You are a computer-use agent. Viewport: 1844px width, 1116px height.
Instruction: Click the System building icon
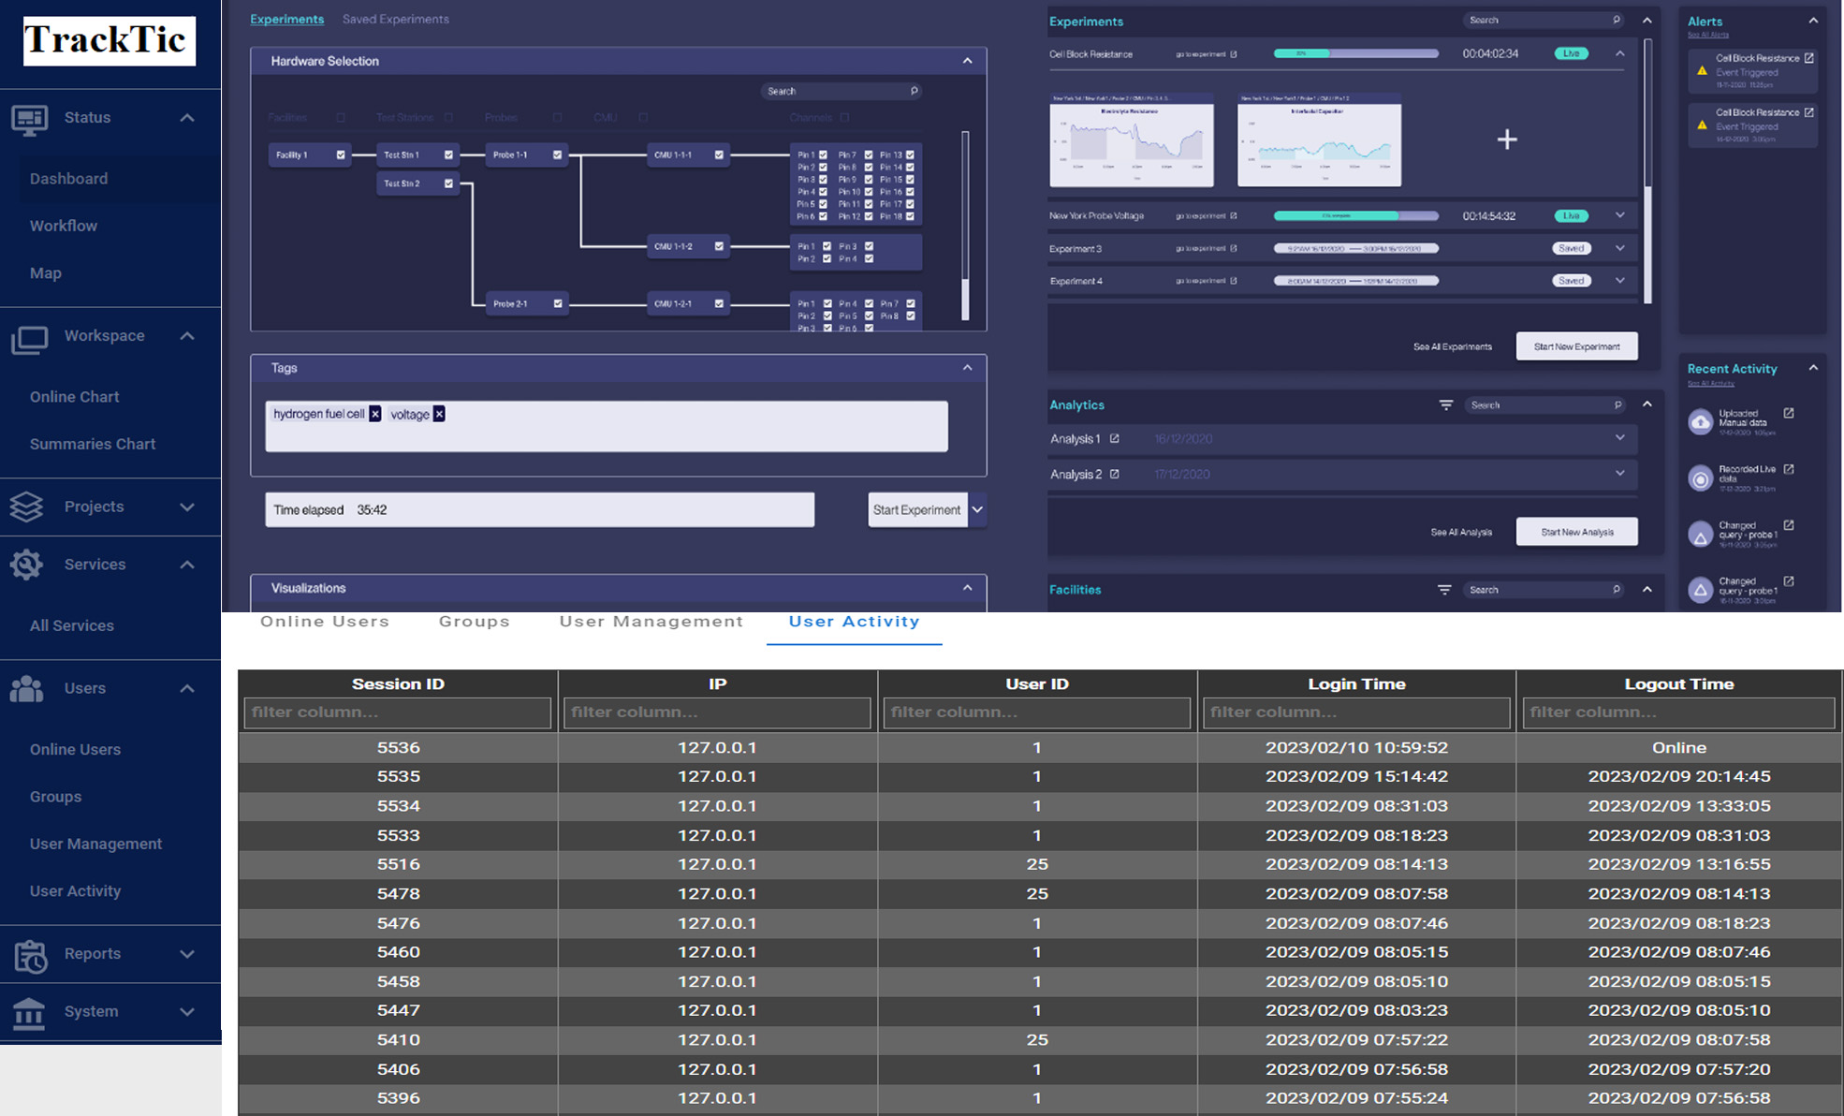coord(28,1012)
